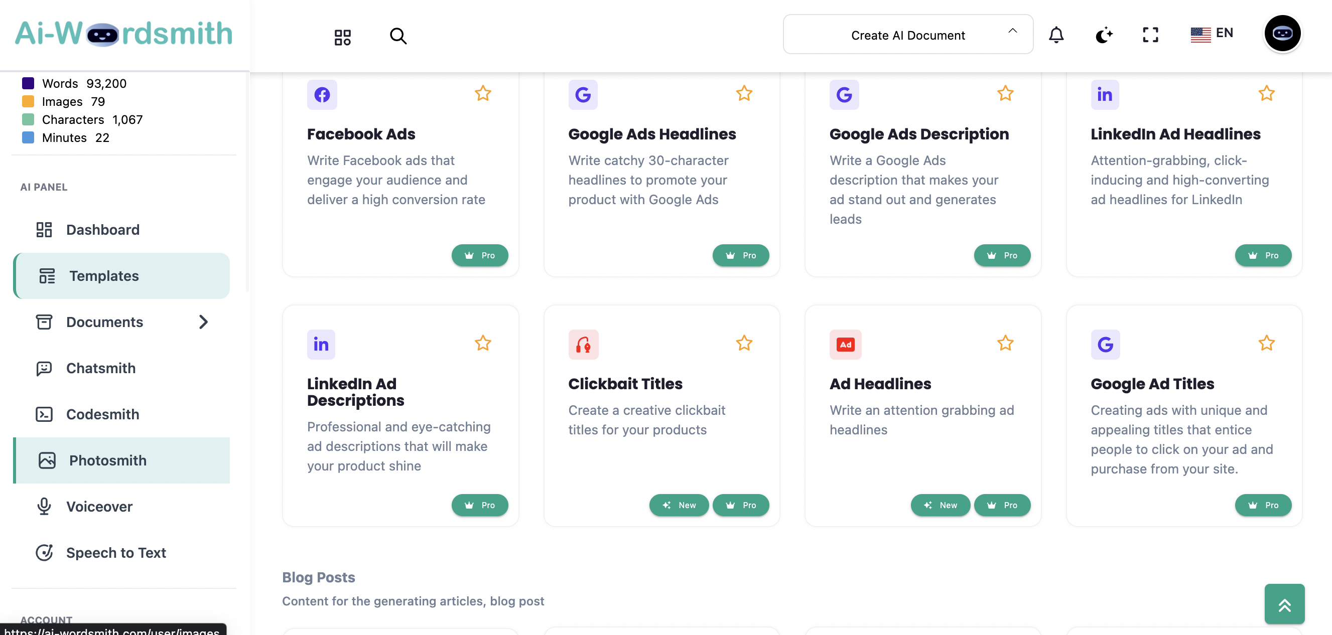The height and width of the screenshot is (635, 1332).
Task: Click the blue Minutes legend swatch
Action: (28, 137)
